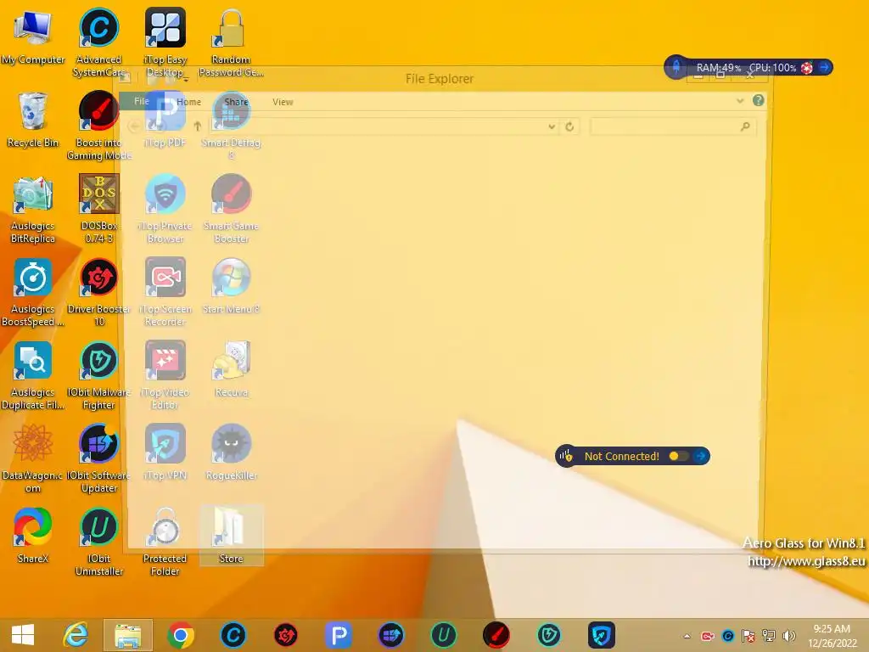
Task: Open the Windows Start button
Action: coord(23,635)
